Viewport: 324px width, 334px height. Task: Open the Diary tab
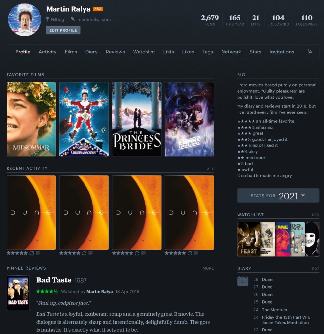91,52
